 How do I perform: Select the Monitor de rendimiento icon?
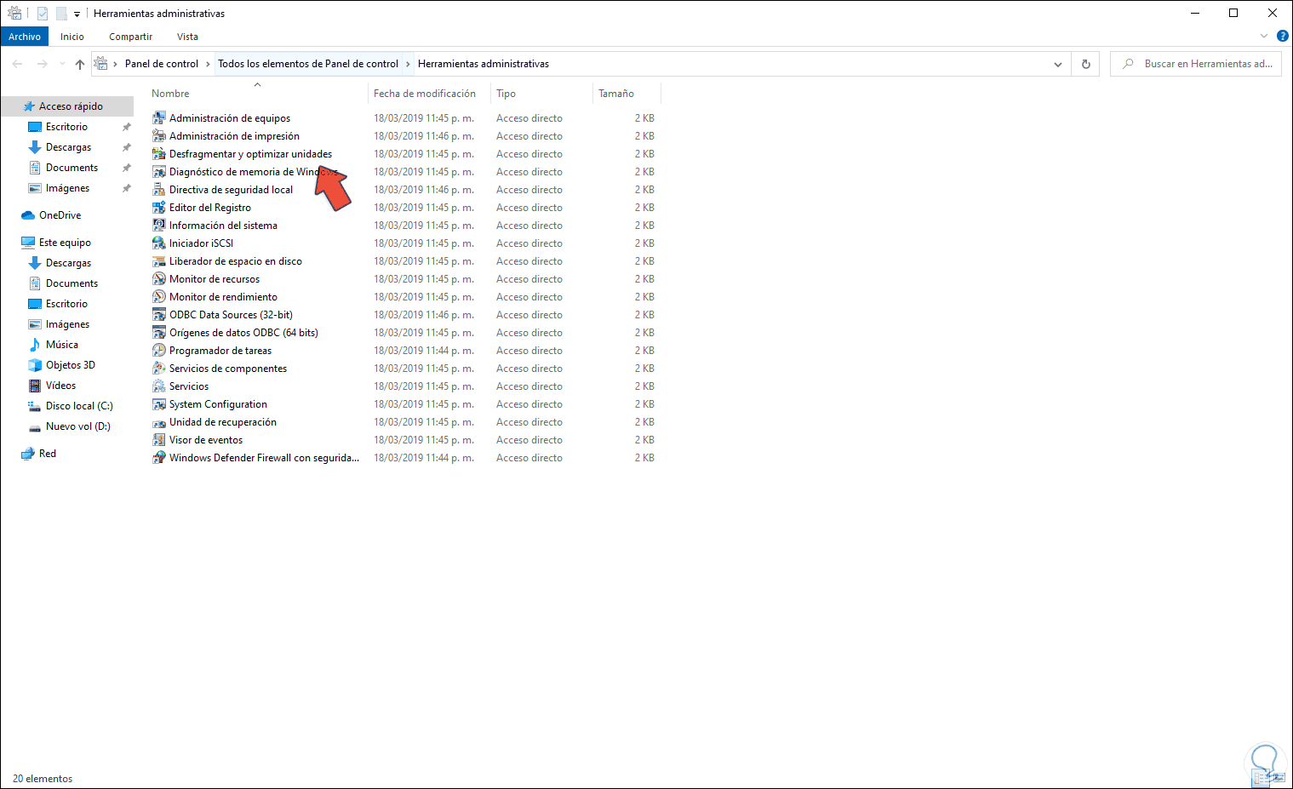158,297
